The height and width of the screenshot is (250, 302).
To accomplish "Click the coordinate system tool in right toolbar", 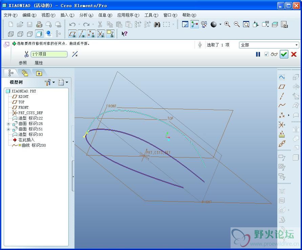I will [x=282, y=125].
